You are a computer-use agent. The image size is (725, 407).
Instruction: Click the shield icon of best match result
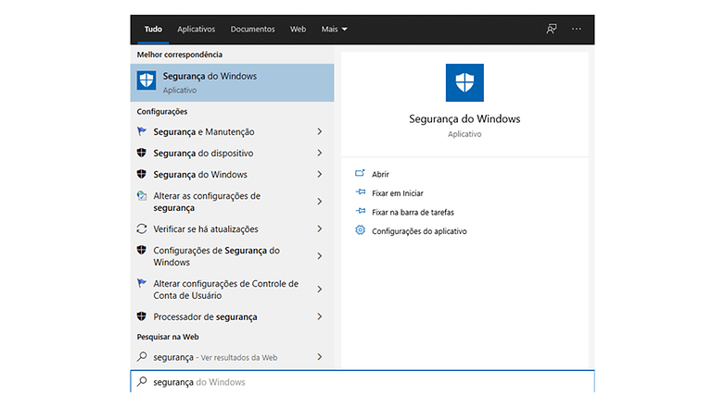click(146, 80)
